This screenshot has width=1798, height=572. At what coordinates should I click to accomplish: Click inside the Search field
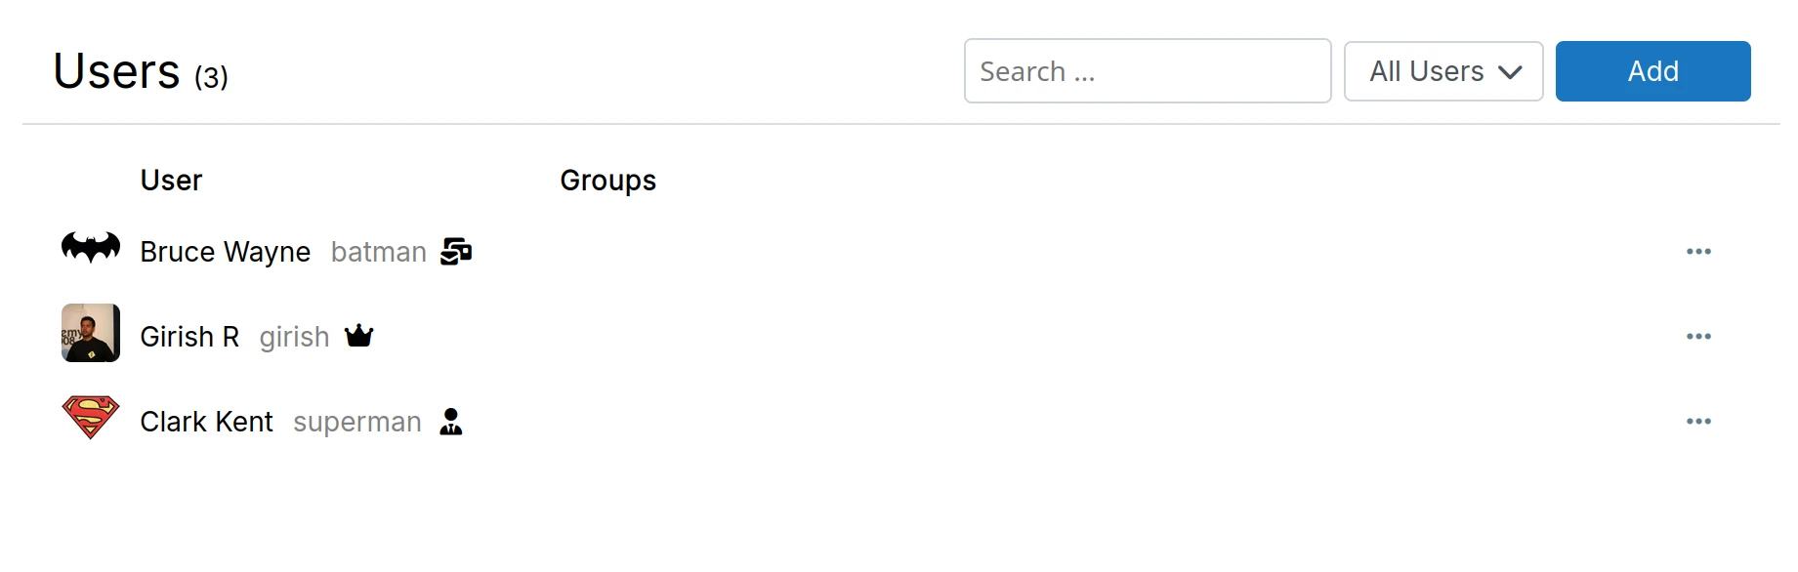(1148, 70)
